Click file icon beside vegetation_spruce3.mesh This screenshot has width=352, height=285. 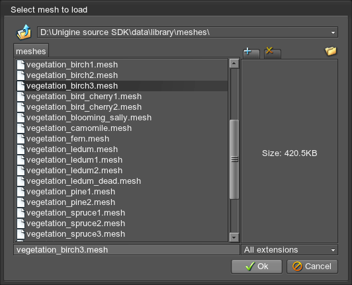tap(21, 234)
